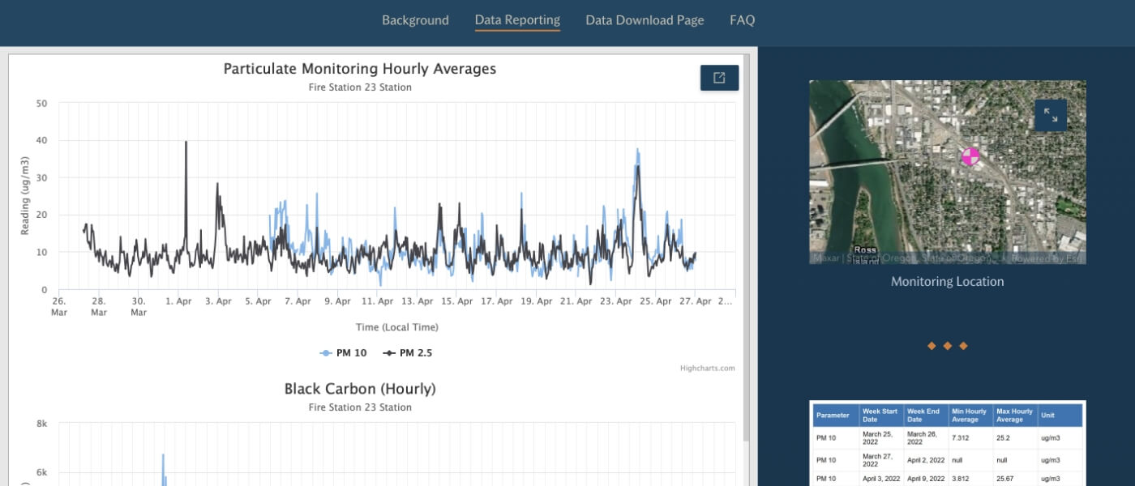Image resolution: width=1135 pixels, height=486 pixels.
Task: Click the Reading (ug/m3) axis title
Action: [x=25, y=196]
